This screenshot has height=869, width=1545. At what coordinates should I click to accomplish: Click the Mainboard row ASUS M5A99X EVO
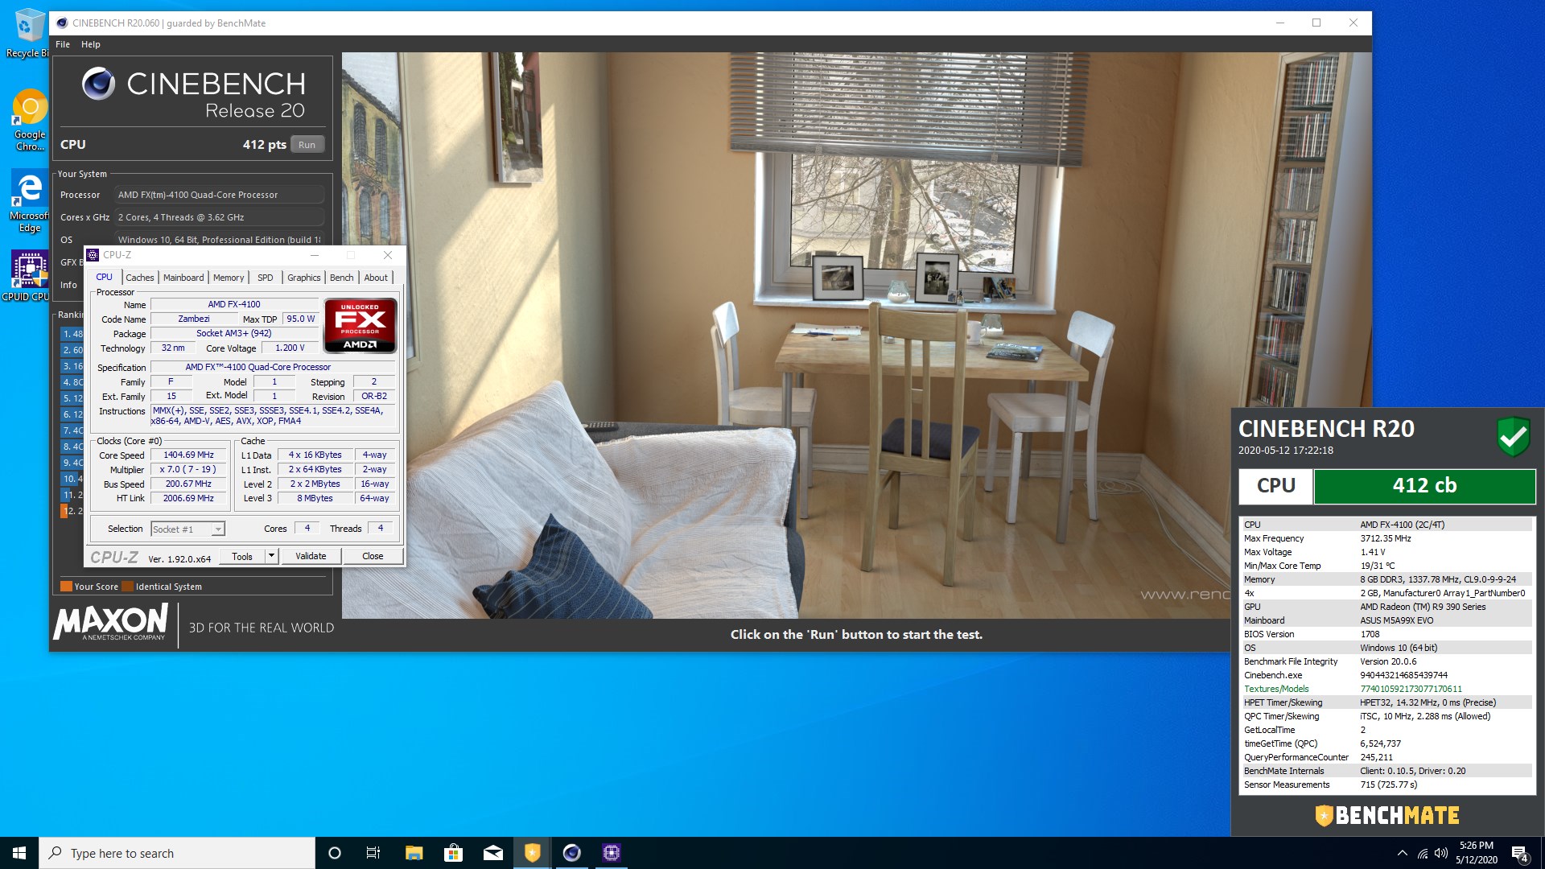point(1387,620)
